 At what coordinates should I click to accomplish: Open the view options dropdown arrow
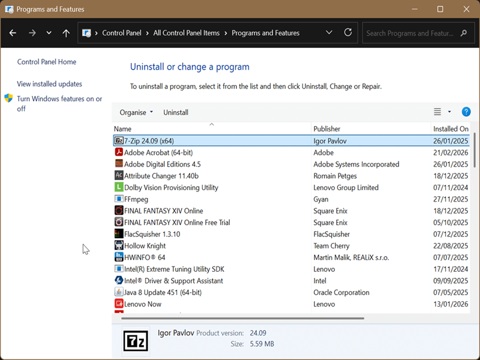(x=449, y=112)
